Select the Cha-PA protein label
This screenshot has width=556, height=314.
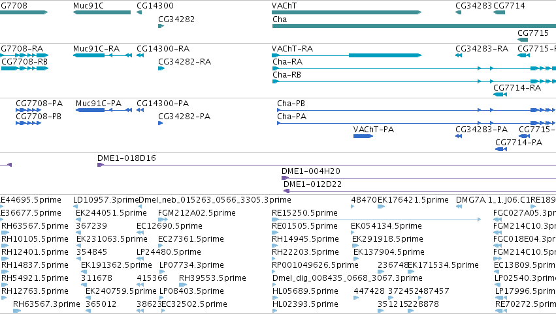point(291,117)
